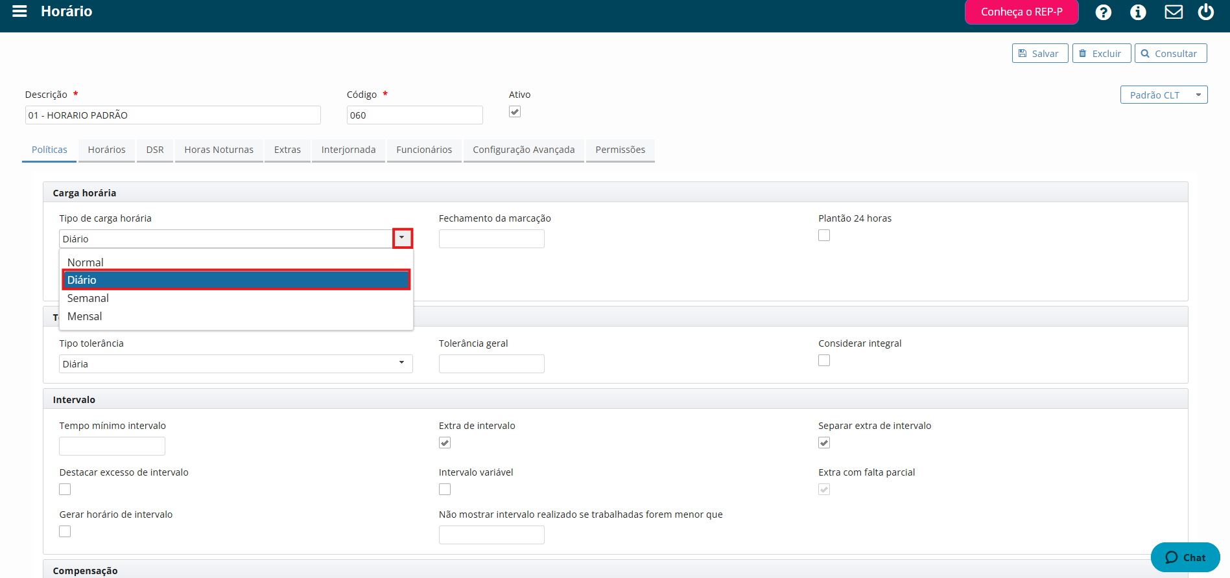Toggle the Extra de intervalo checkbox
The width and height of the screenshot is (1230, 578).
coord(445,443)
